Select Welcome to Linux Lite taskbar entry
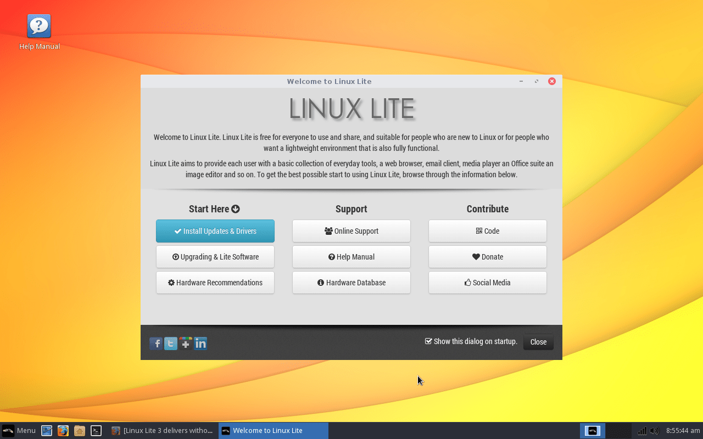The image size is (703, 439). pos(274,431)
